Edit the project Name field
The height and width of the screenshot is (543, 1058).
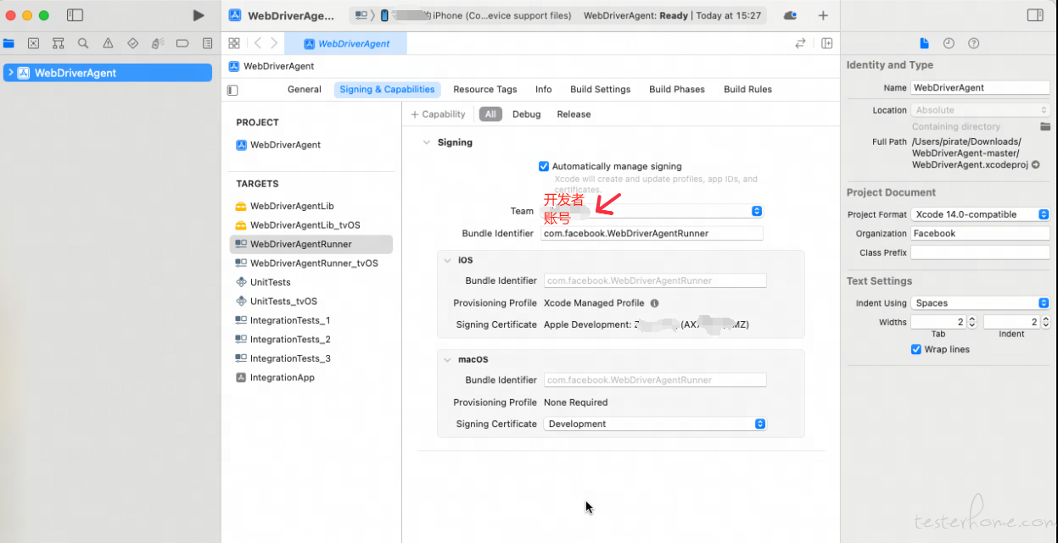[981, 87]
